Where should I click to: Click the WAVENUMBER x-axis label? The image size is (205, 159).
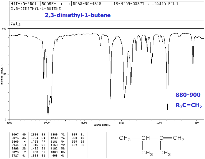tap(103, 125)
